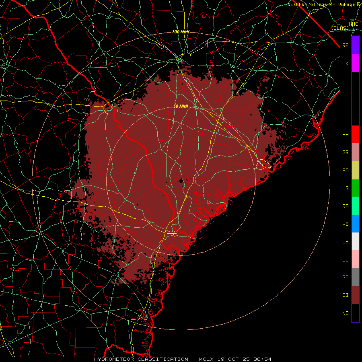Viewport: 362px width, 362px height.
Task: Click the DS legend label
Action: [x=345, y=242]
